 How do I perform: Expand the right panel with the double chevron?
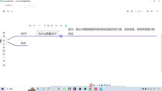pos(157,11)
